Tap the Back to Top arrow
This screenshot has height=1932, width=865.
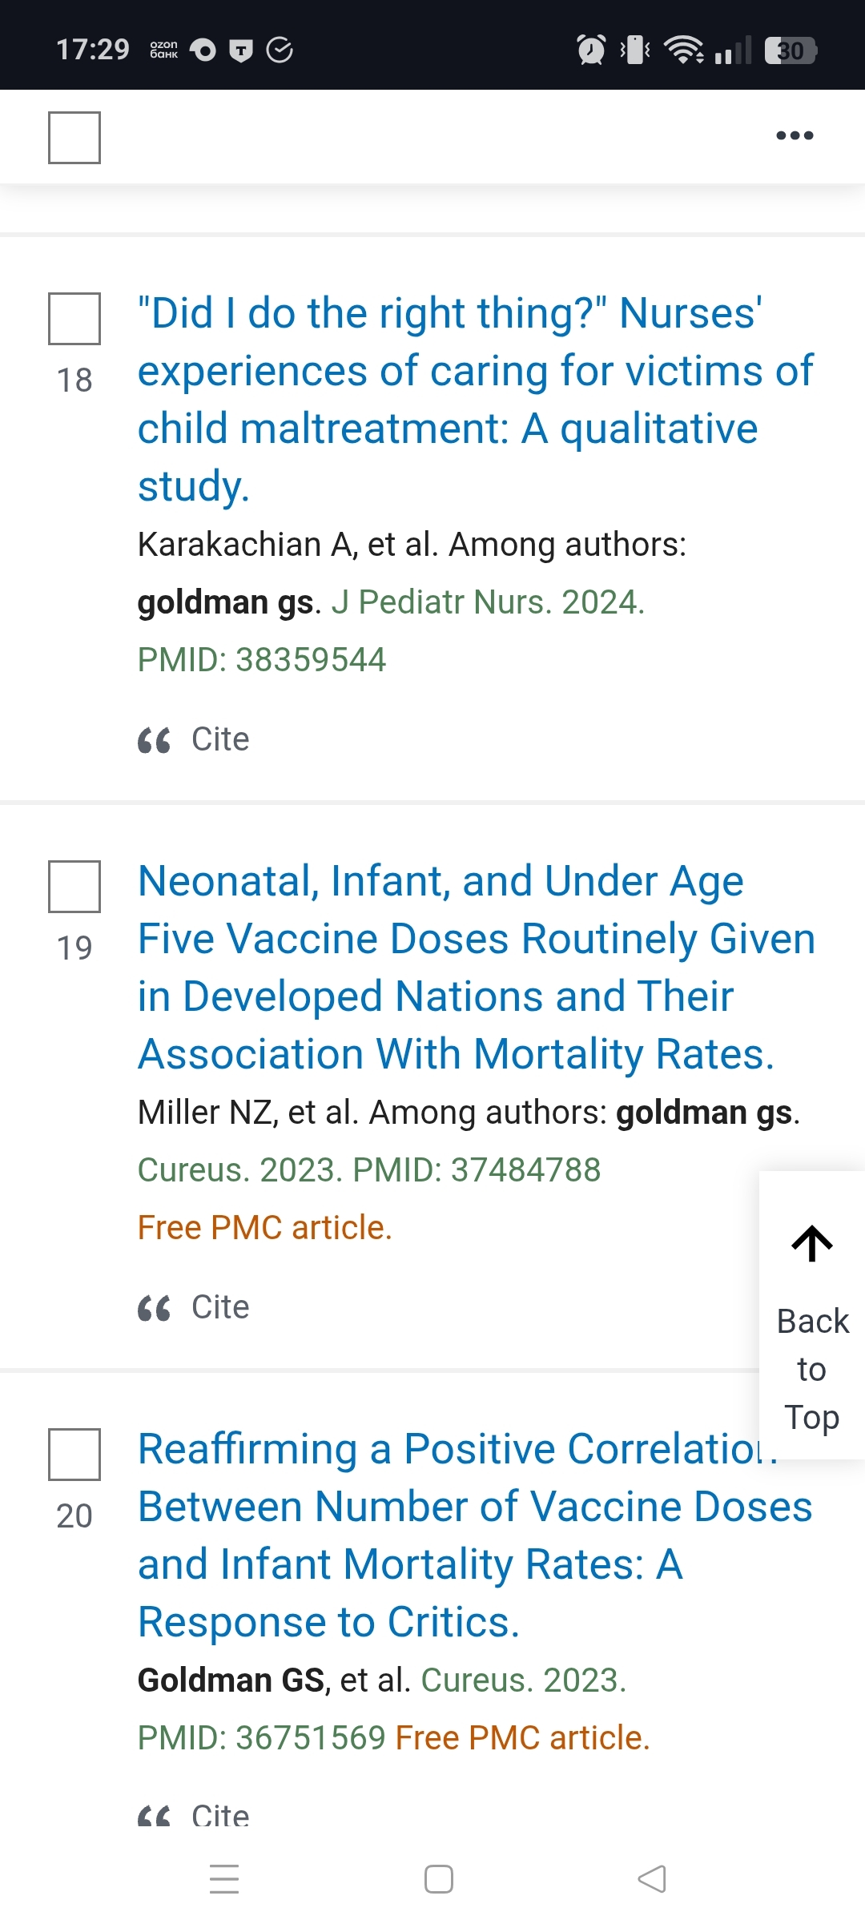click(x=811, y=1245)
